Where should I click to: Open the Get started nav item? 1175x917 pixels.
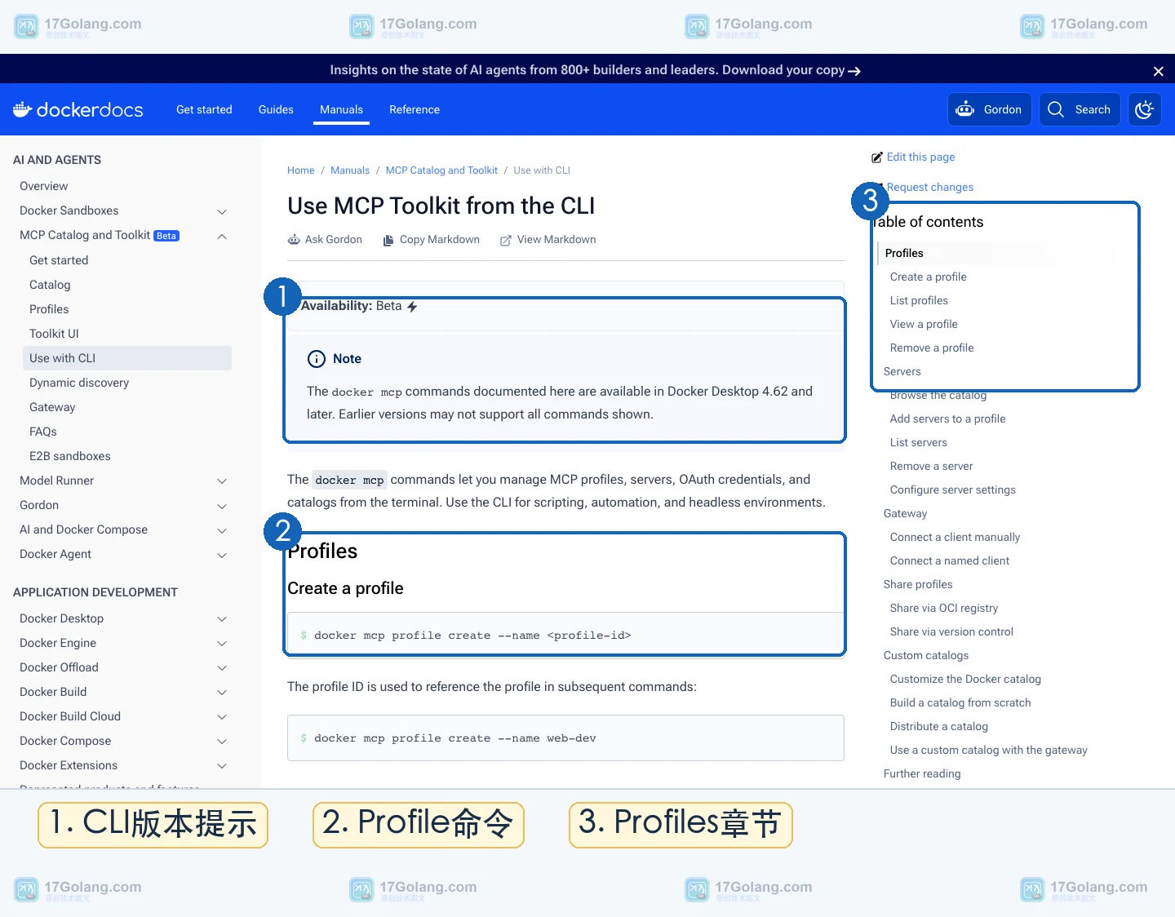(x=204, y=109)
